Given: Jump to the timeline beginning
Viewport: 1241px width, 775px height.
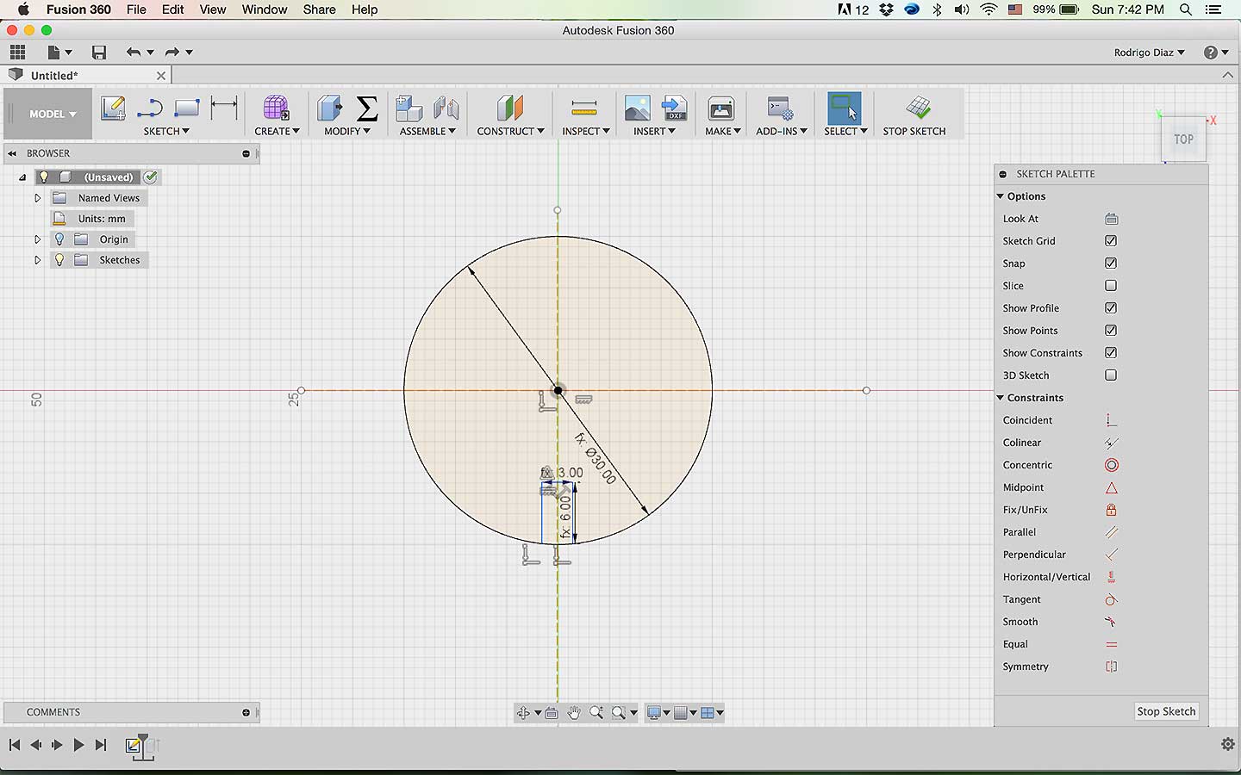Looking at the screenshot, I should (15, 745).
